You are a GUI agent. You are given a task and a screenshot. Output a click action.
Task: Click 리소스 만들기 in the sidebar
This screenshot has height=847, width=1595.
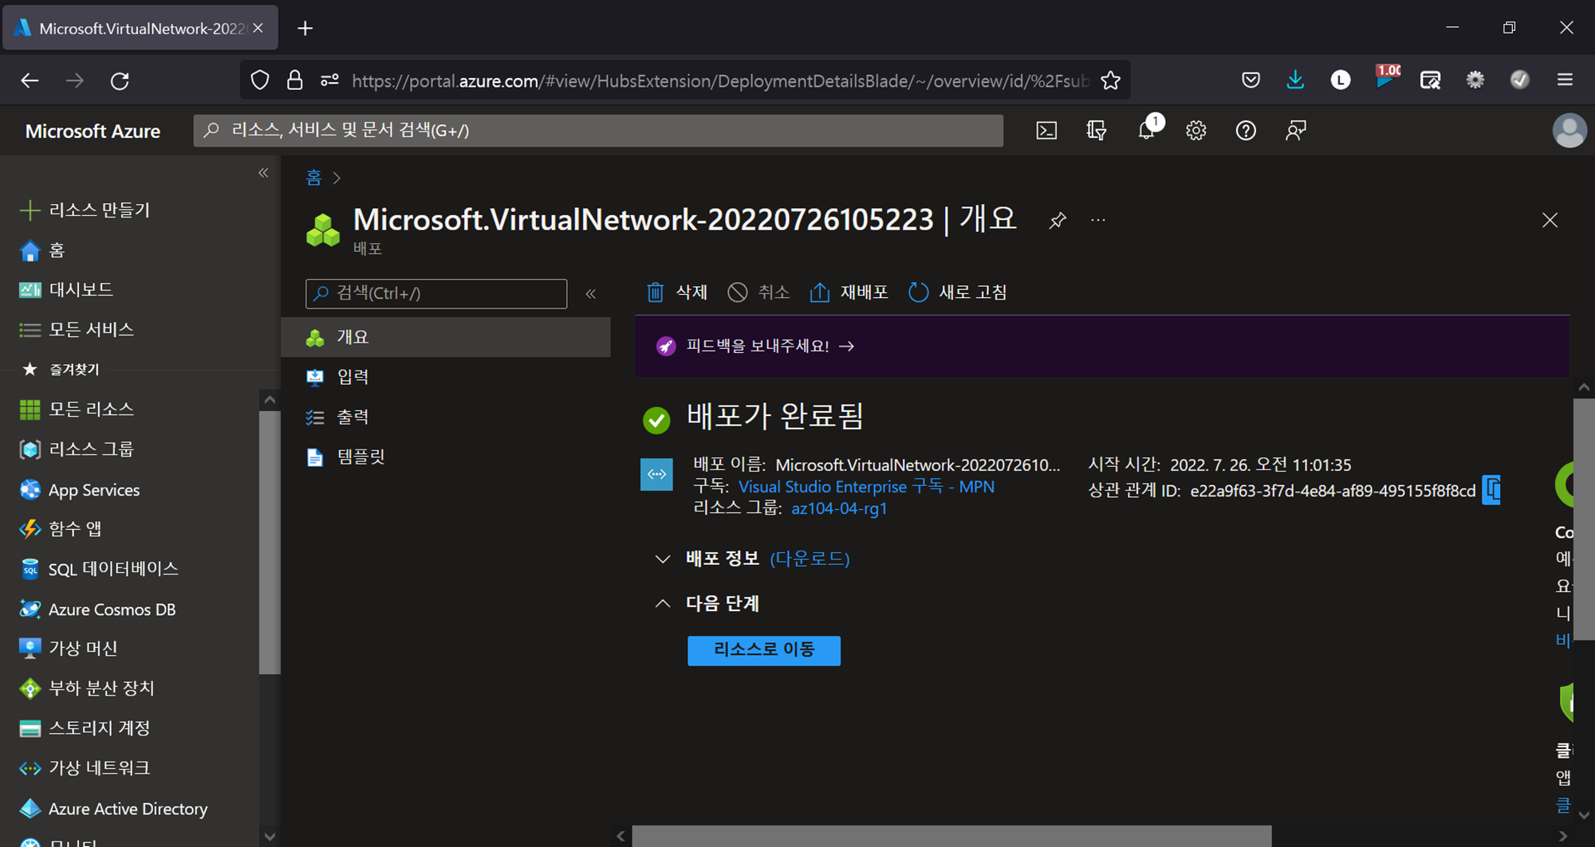click(x=85, y=210)
